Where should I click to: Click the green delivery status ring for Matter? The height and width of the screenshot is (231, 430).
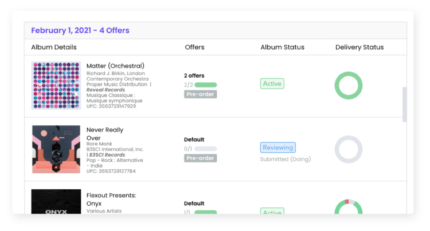[x=348, y=86]
